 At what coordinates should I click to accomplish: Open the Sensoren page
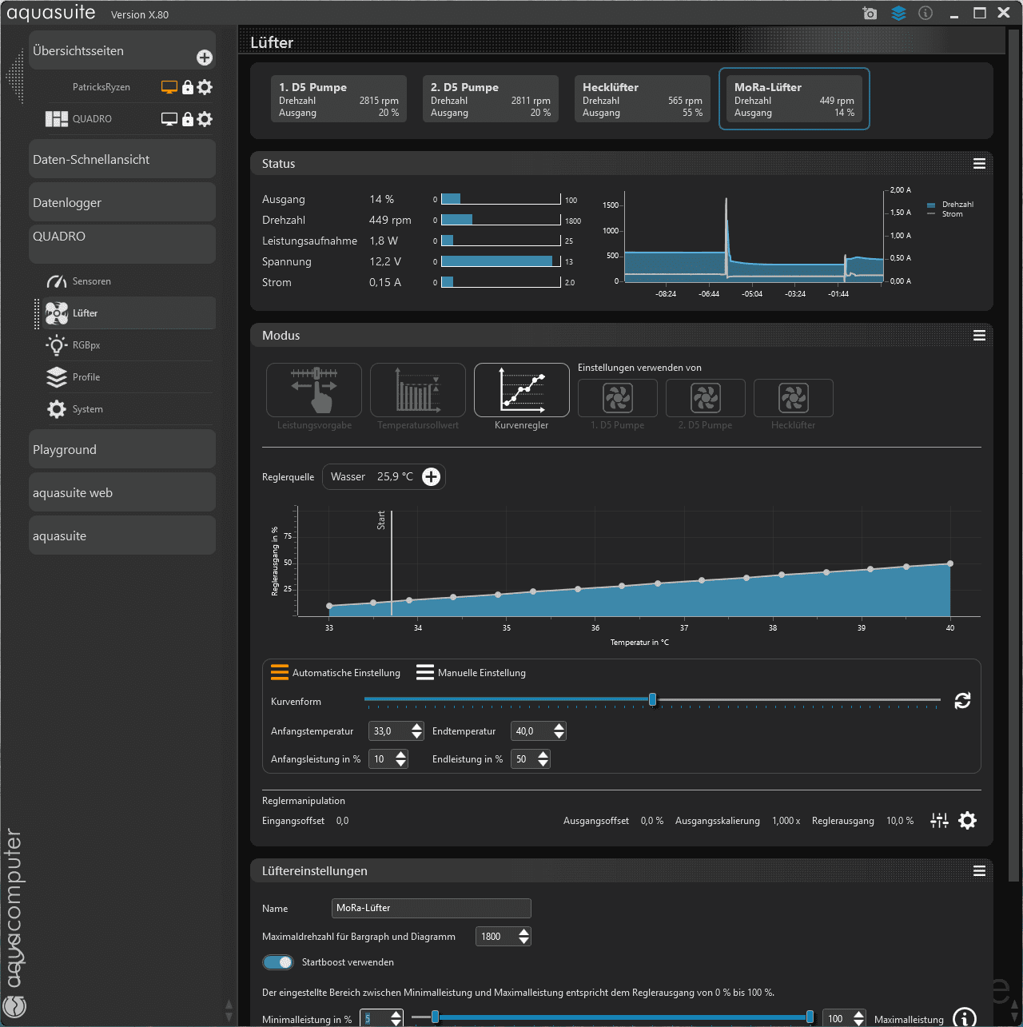129,281
